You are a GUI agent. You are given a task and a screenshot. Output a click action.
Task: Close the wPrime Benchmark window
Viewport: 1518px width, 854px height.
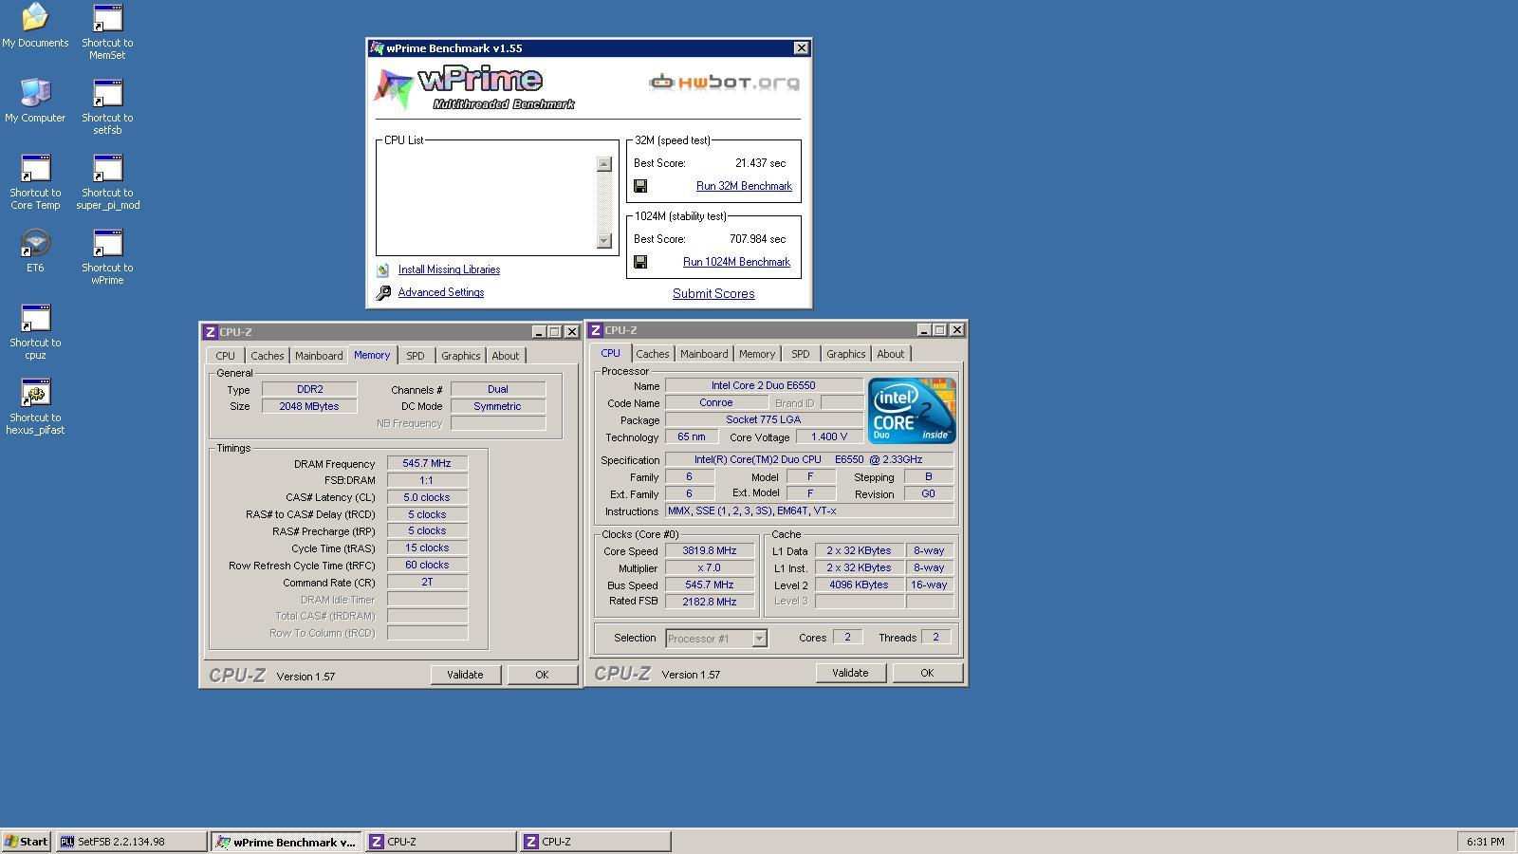tap(802, 47)
